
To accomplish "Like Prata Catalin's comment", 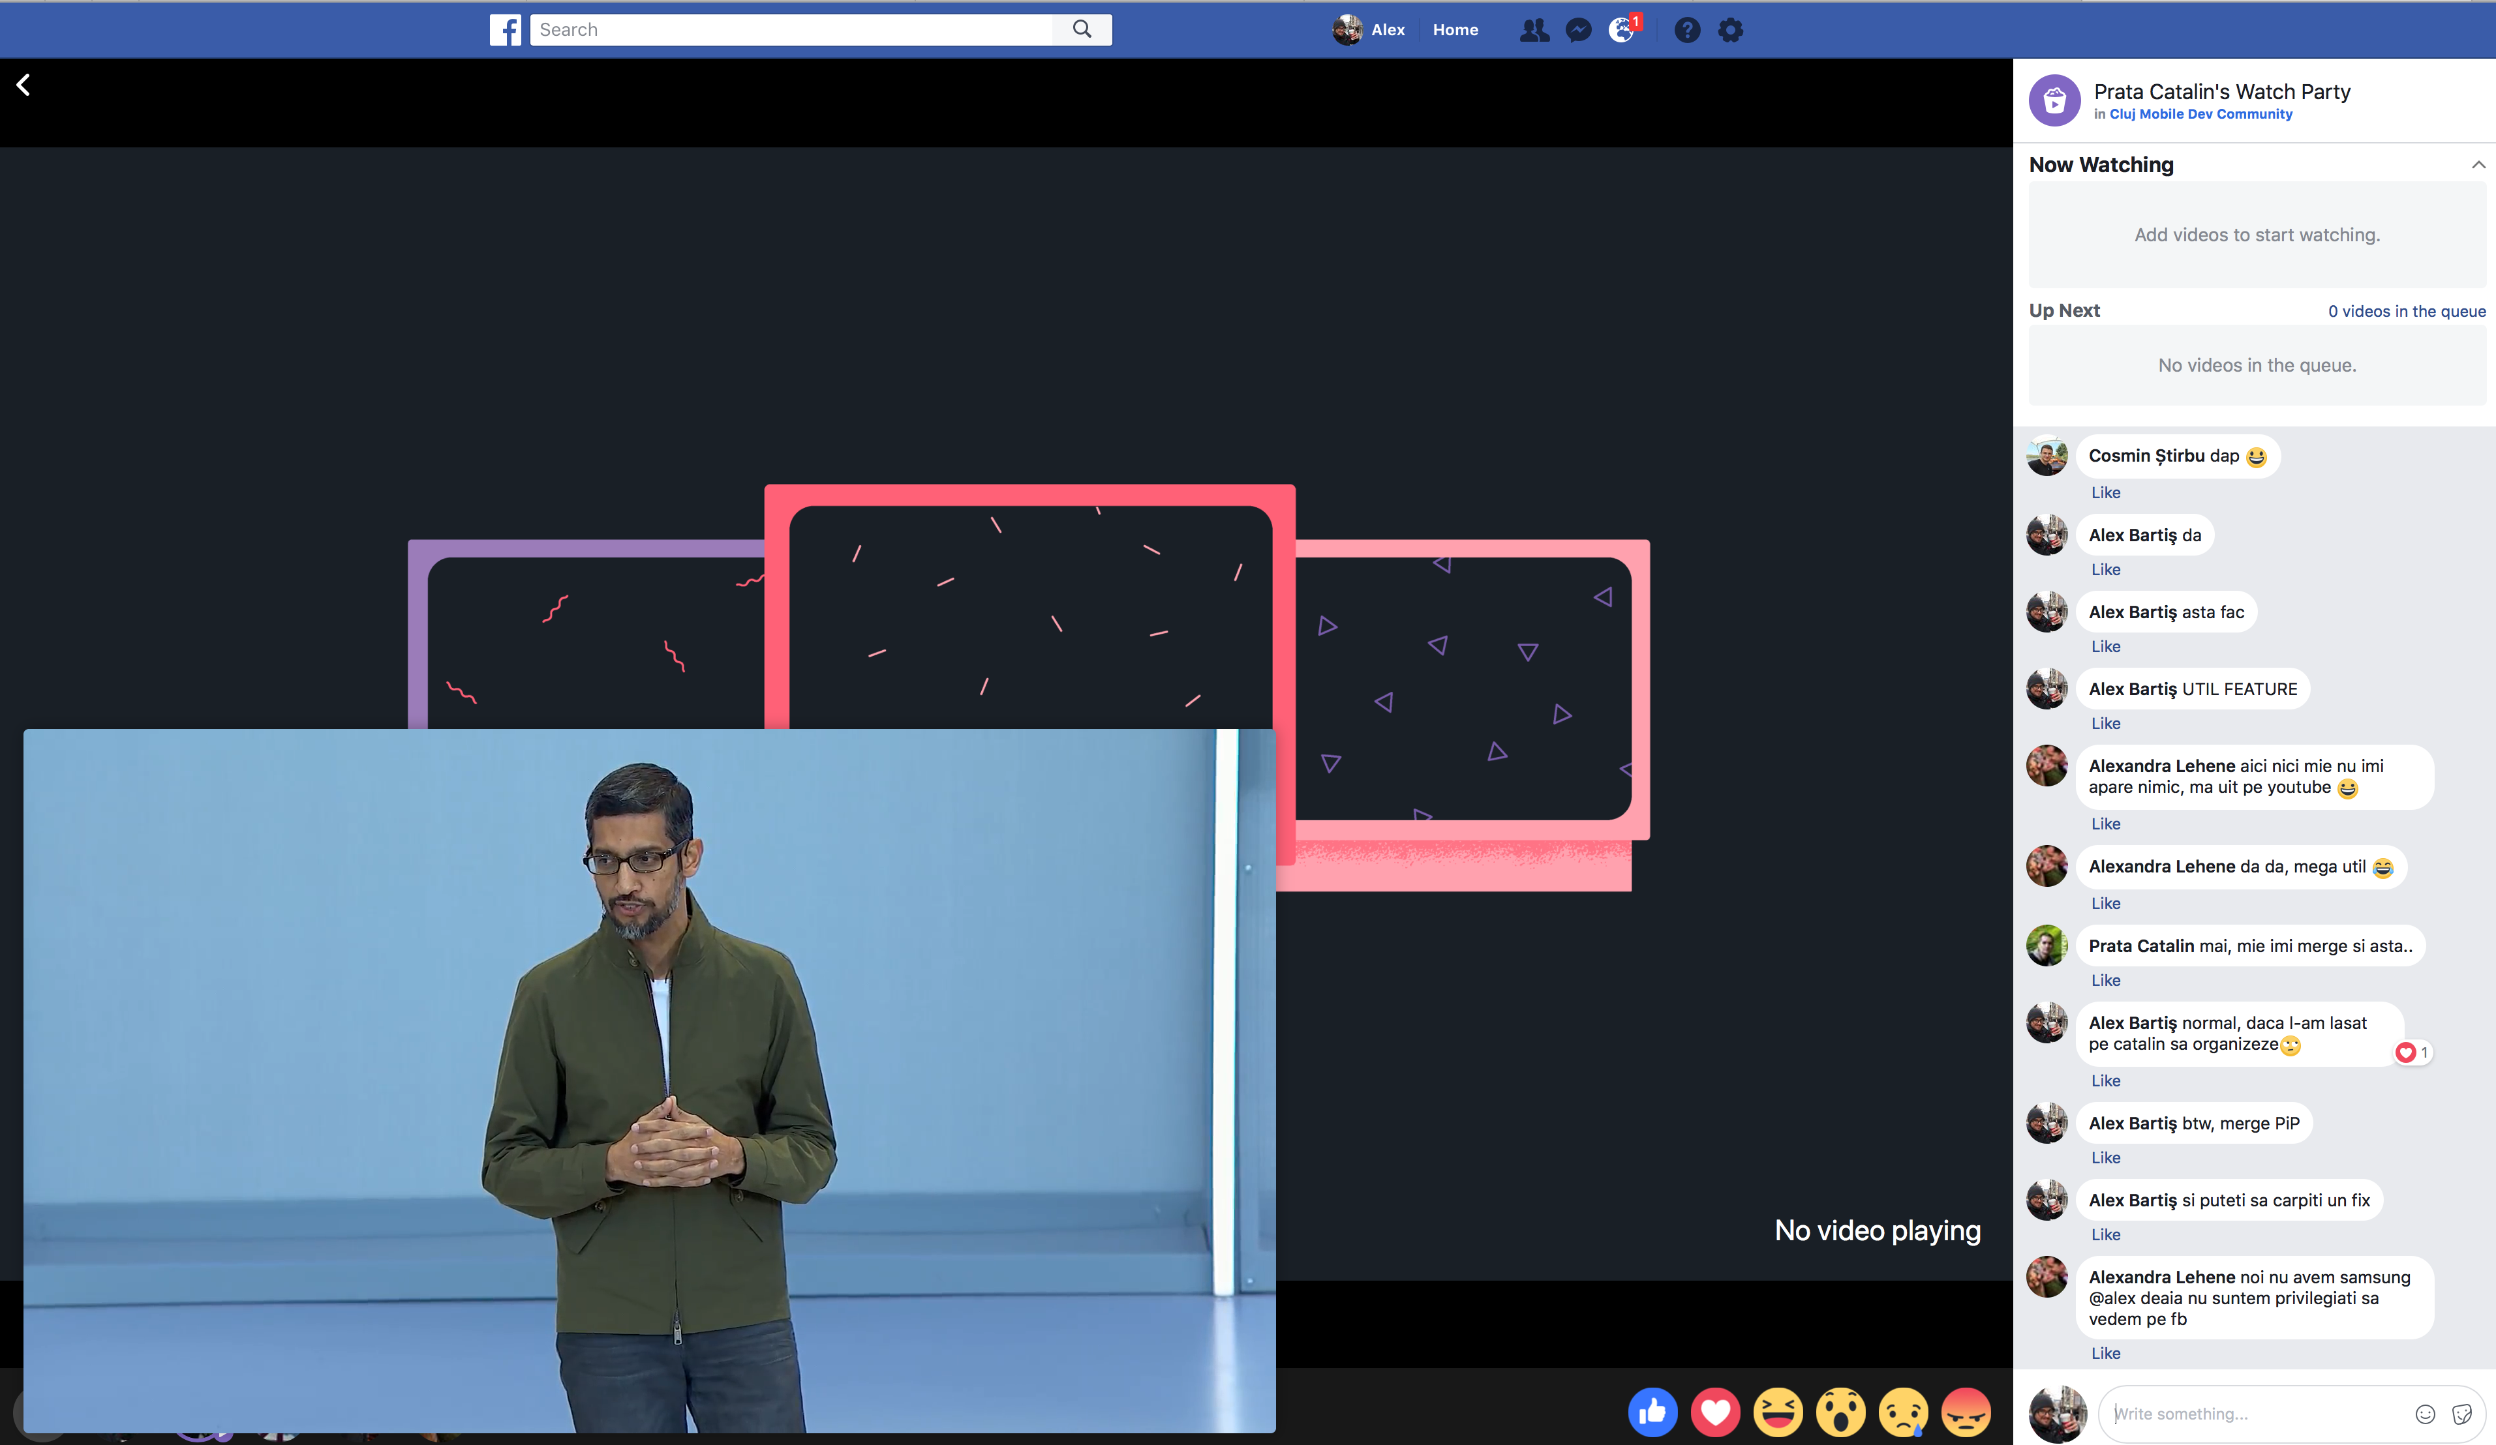I will (x=2106, y=980).
